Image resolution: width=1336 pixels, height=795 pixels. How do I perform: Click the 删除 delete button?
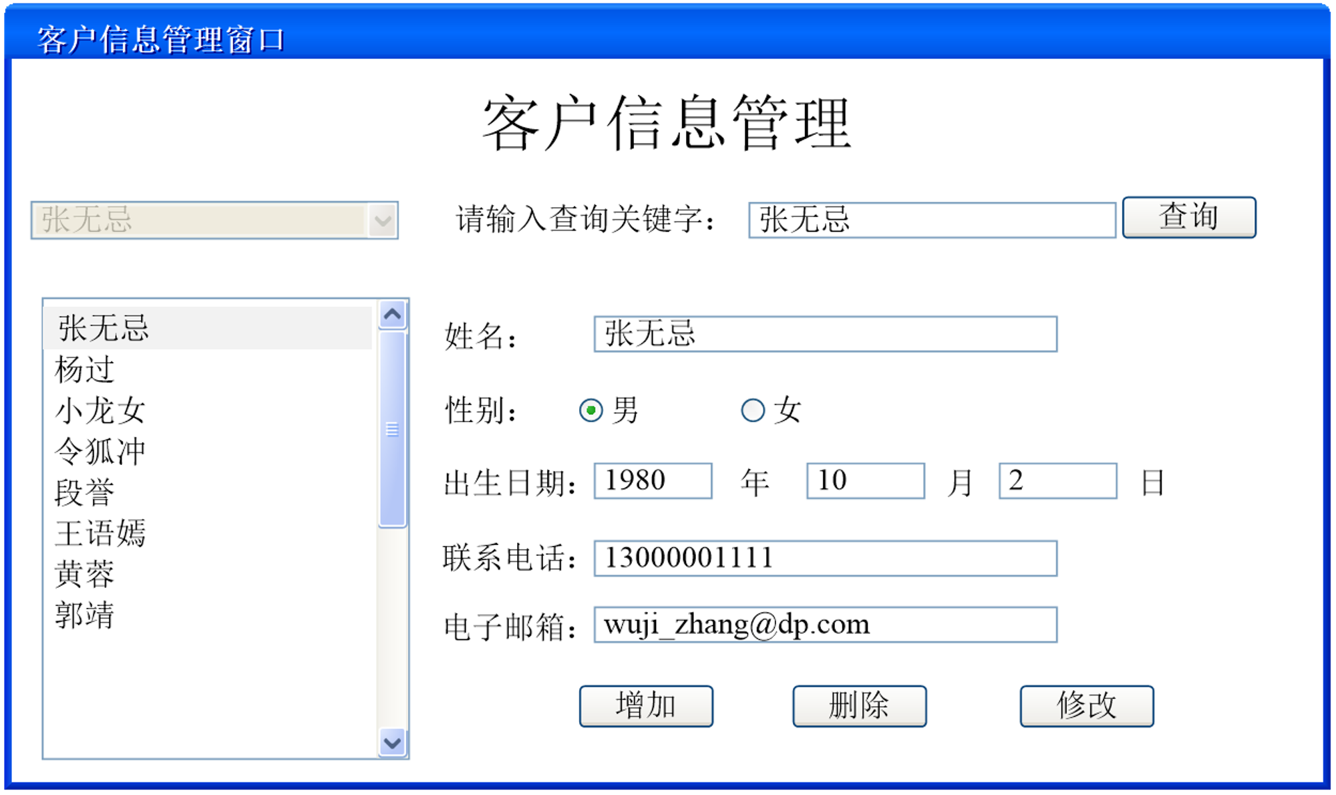click(859, 705)
